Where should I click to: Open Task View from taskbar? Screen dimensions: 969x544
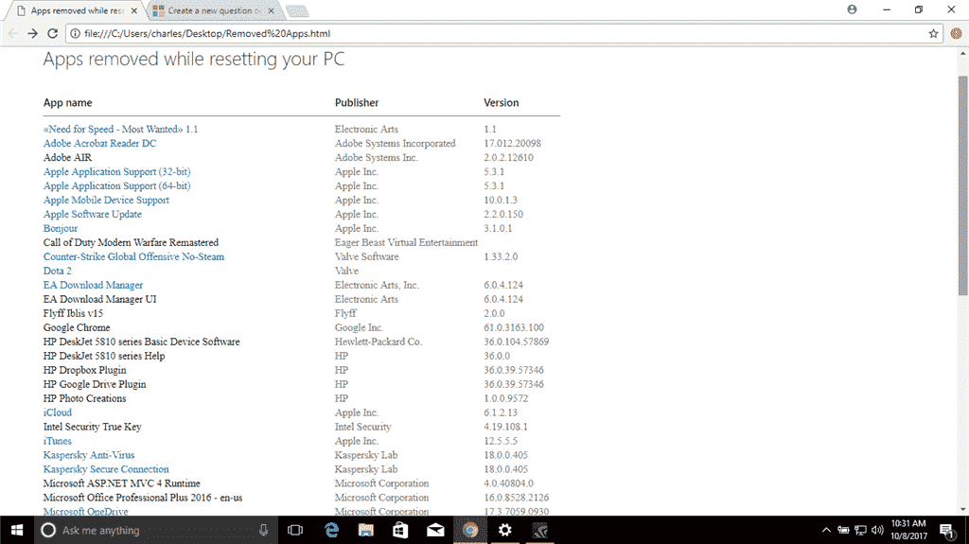295,530
